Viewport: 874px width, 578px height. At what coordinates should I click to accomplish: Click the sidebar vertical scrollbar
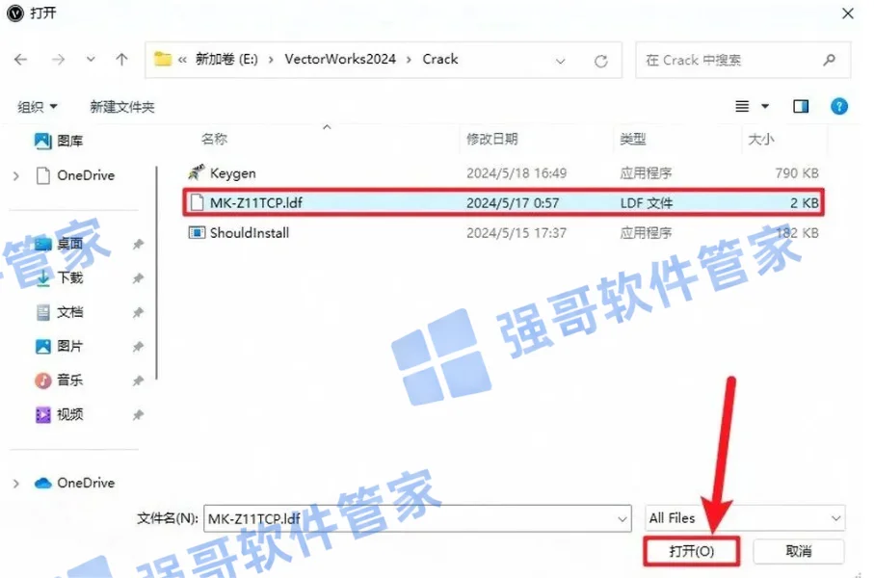157,273
